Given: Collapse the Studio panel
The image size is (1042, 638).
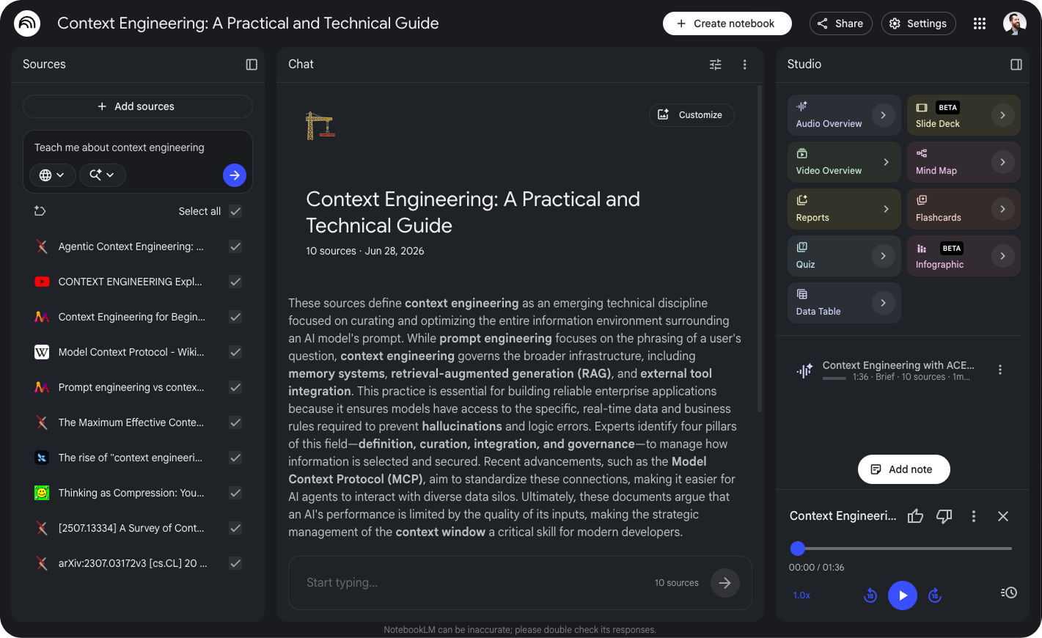Looking at the screenshot, I should 1016,65.
